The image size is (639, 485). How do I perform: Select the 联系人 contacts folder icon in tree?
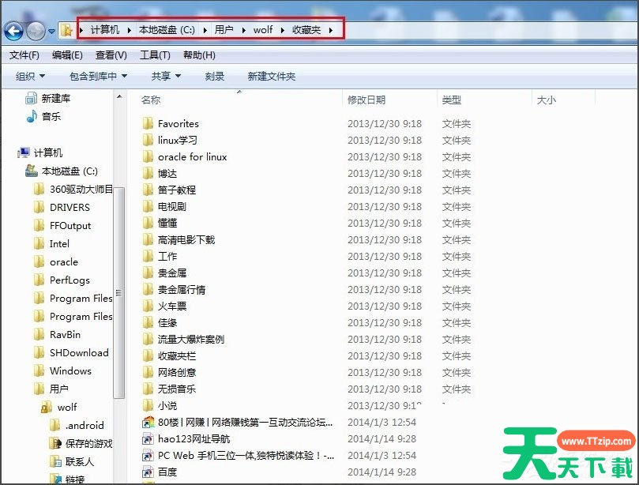(x=55, y=461)
